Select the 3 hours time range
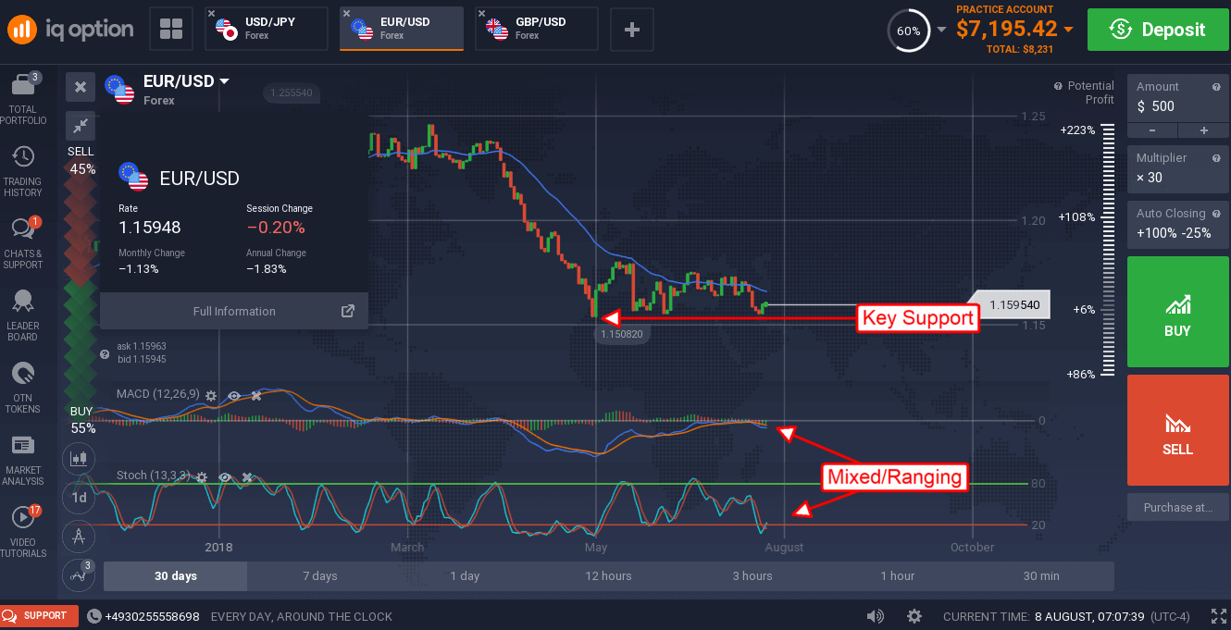Image resolution: width=1231 pixels, height=630 pixels. tap(752, 575)
